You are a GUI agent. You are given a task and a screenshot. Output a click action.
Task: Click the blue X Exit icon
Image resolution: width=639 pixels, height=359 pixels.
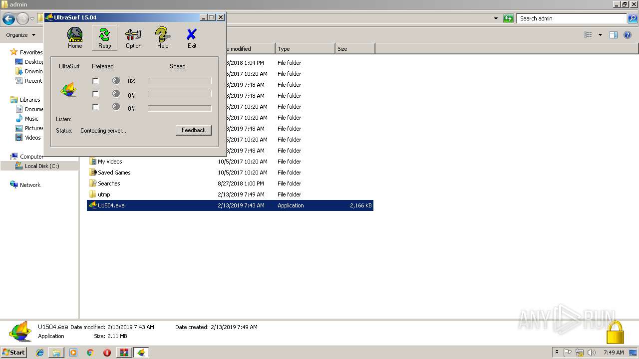coord(192,38)
